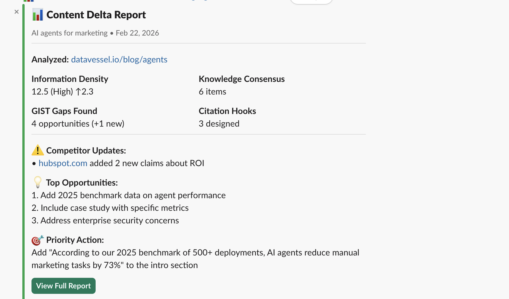Select opportunity 2, Include case study with metrics

coord(110,208)
